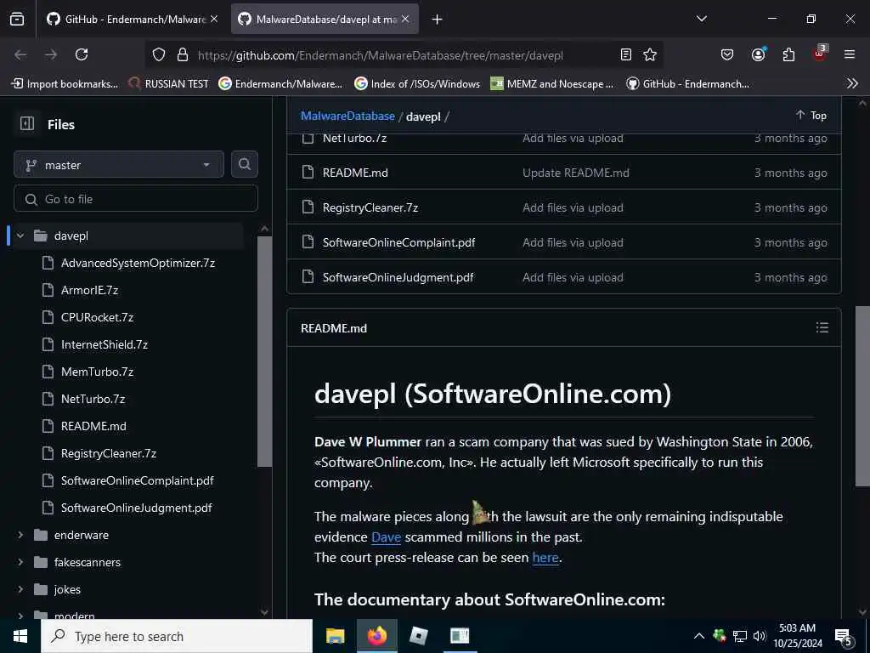
Task: Select ArmorIE.7z in the tree
Action: pos(89,290)
